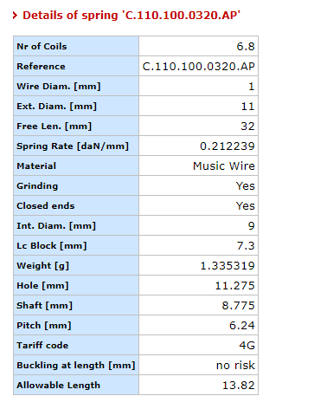Select the allowable length value 13.82
Image resolution: width=327 pixels, height=409 pixels.
point(239,386)
